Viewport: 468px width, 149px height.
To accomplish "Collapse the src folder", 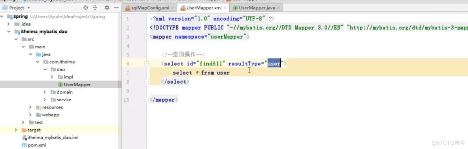I will (x=16, y=39).
